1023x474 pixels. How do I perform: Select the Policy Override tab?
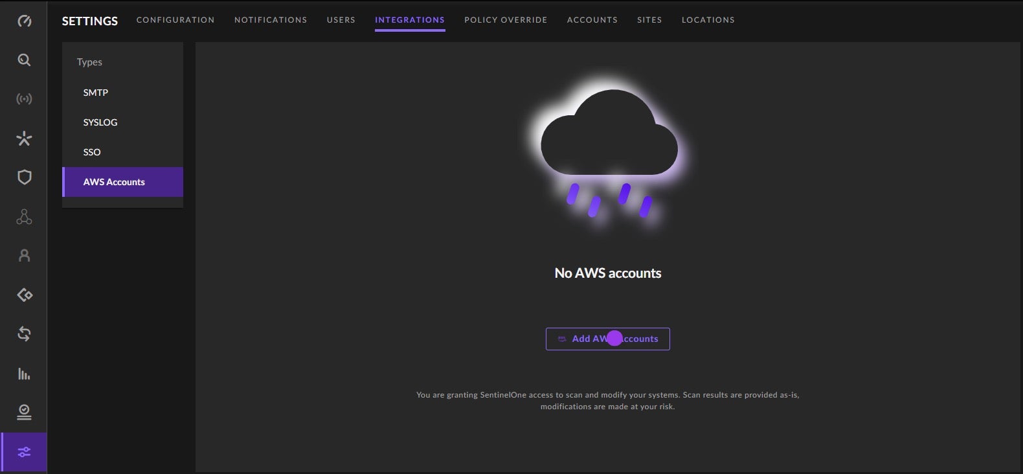pos(506,20)
